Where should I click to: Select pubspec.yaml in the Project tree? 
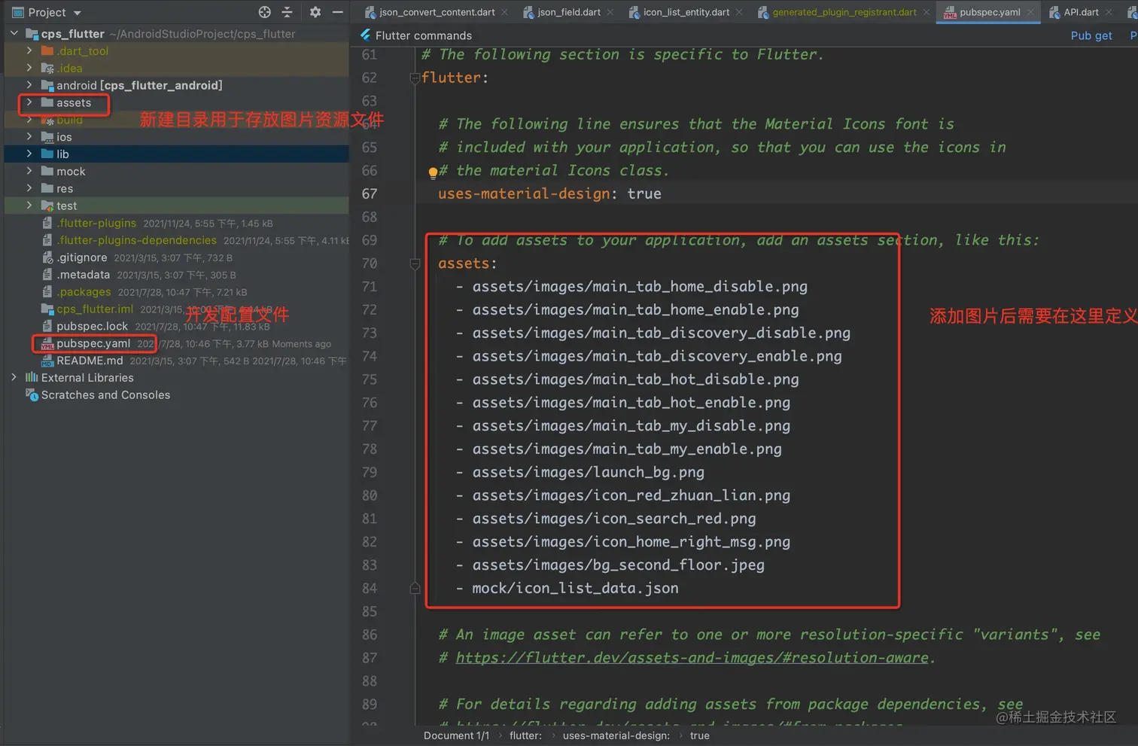click(x=93, y=343)
